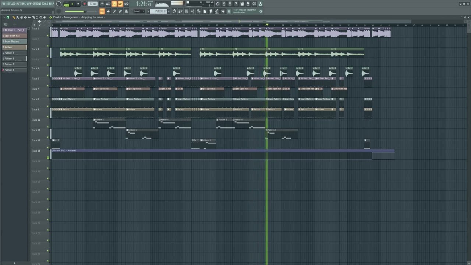The height and width of the screenshot is (265, 471).
Task: Stop playback with the stop button
Action: pos(78,4)
